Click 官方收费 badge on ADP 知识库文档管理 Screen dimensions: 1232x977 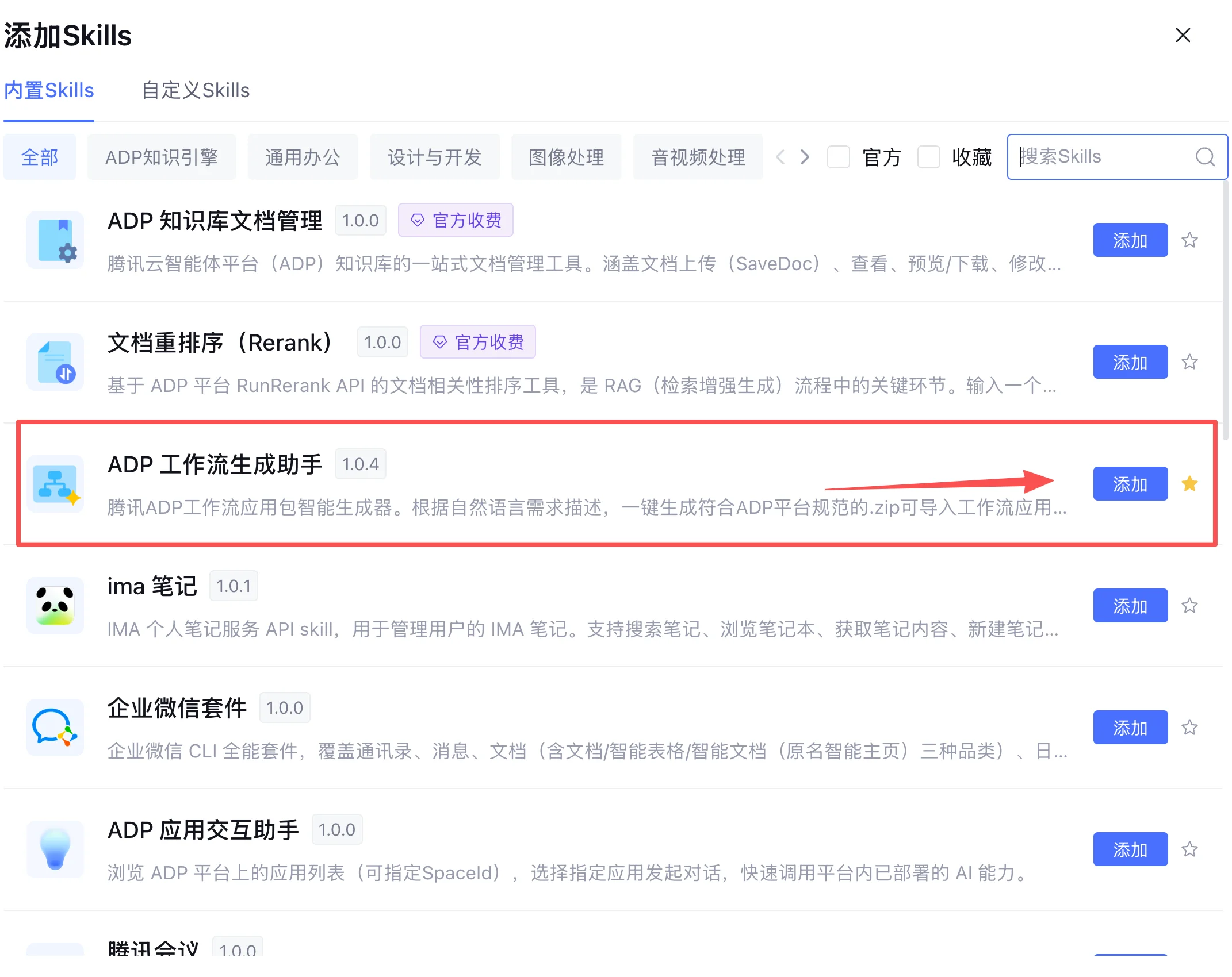click(x=456, y=220)
